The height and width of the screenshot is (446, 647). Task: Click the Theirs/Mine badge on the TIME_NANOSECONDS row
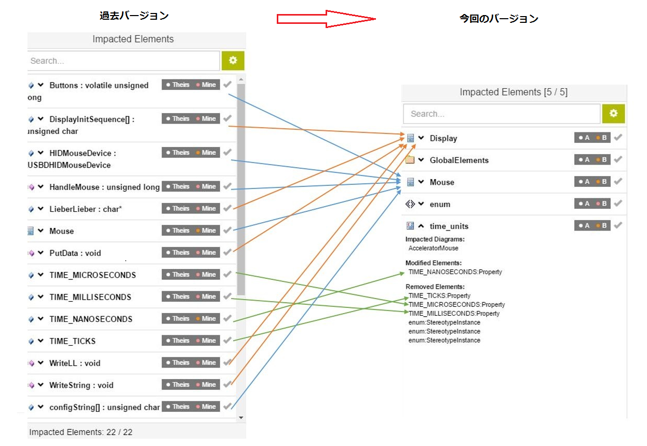191,318
